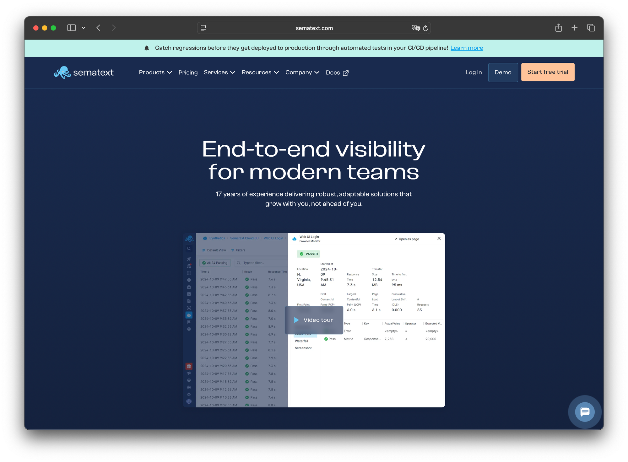Click All 24 Passing filter chip

(215, 263)
